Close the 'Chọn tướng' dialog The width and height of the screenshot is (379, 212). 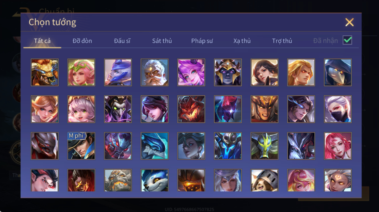tap(349, 22)
